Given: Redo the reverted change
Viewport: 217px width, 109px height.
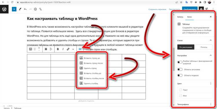Looking at the screenshot, I should [x=30, y=9].
